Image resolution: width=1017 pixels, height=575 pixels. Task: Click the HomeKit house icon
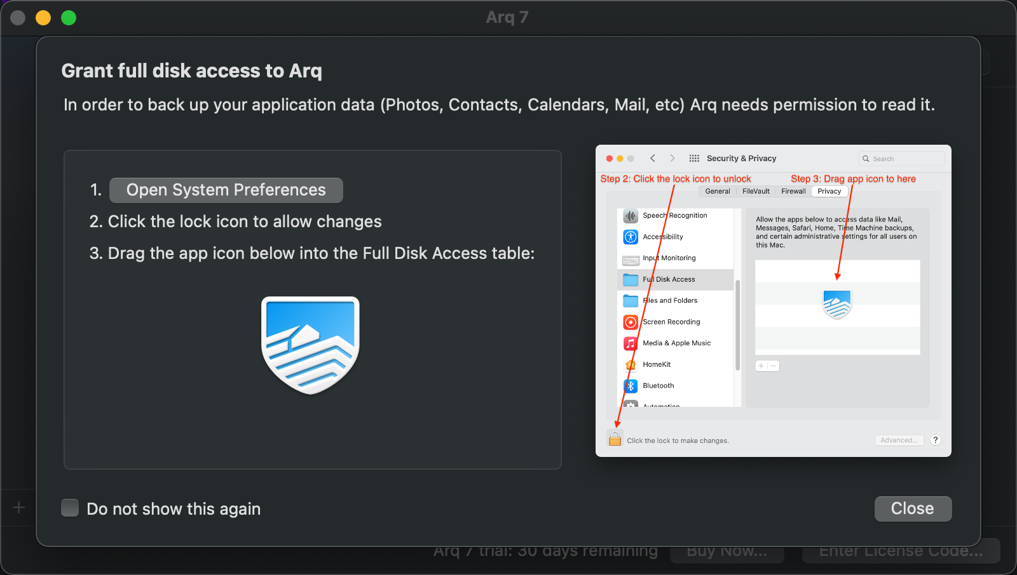click(x=631, y=365)
